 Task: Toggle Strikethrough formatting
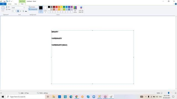(x=26, y=11)
